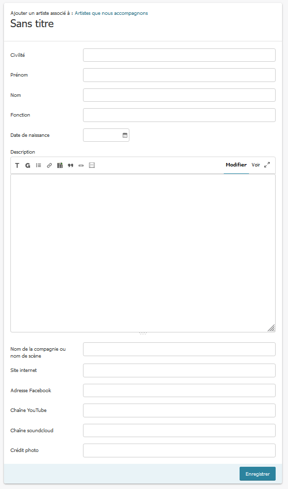Screen dimensions: 288x489
Task: Apply bold with the G icon
Action: 28,165
